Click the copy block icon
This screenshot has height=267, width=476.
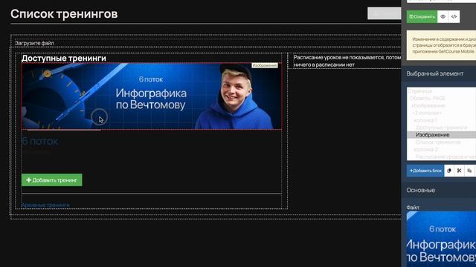click(449, 171)
